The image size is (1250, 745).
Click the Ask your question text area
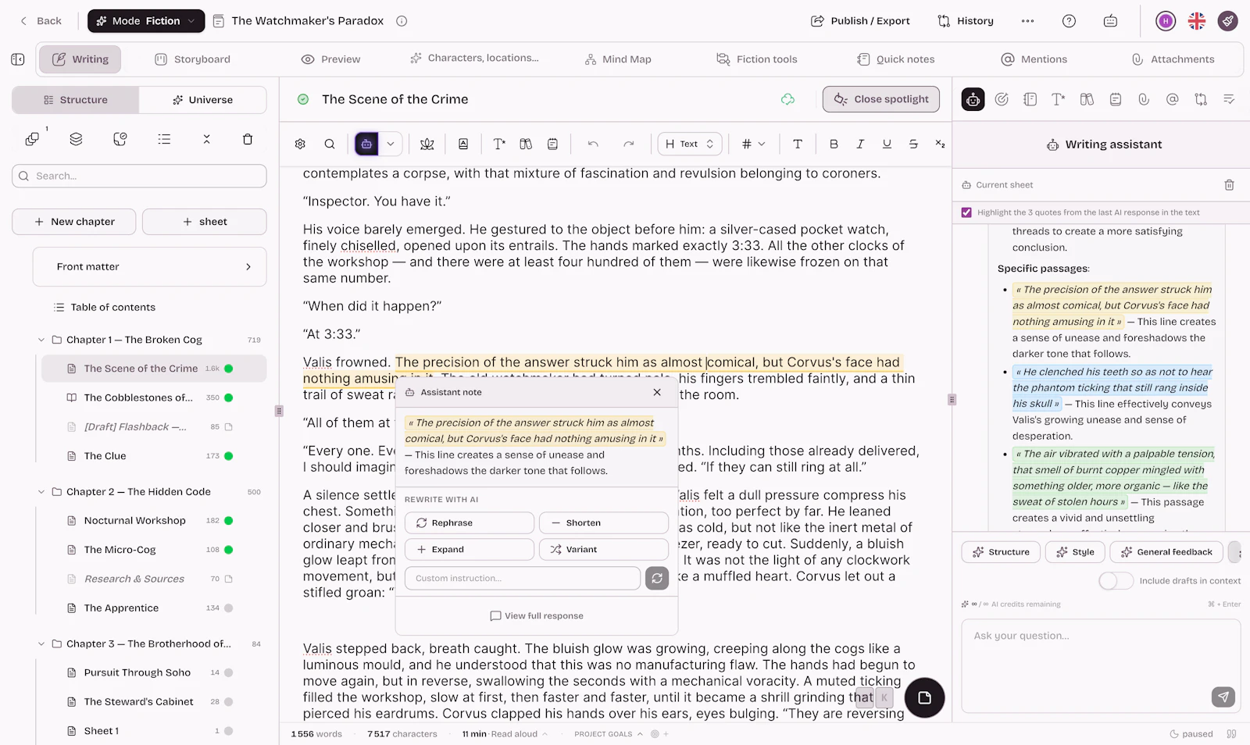pos(1100,666)
